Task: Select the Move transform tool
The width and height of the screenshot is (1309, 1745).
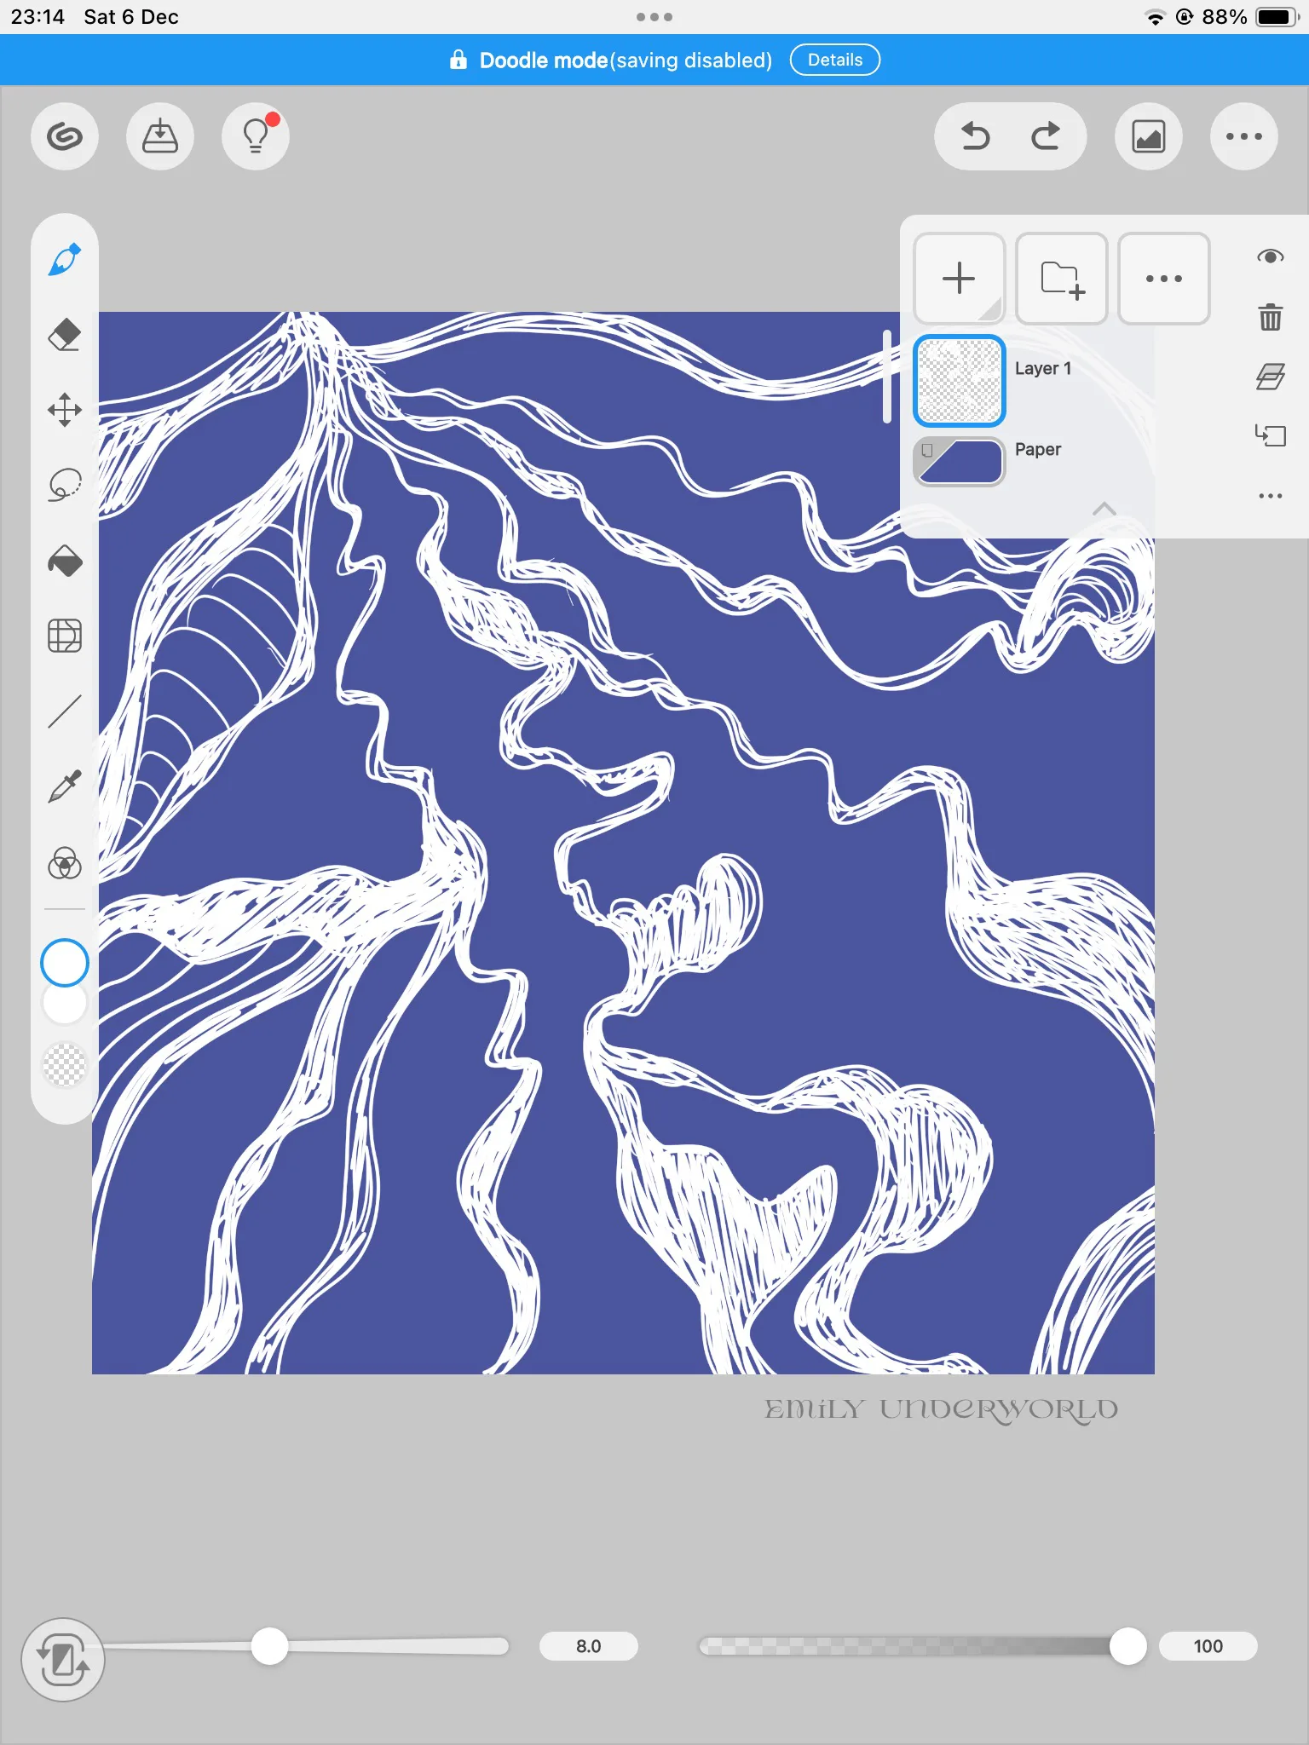Action: (65, 410)
